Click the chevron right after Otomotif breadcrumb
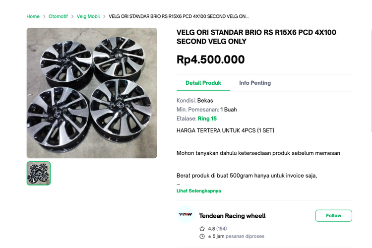The height and width of the screenshot is (248, 372). 72,16
